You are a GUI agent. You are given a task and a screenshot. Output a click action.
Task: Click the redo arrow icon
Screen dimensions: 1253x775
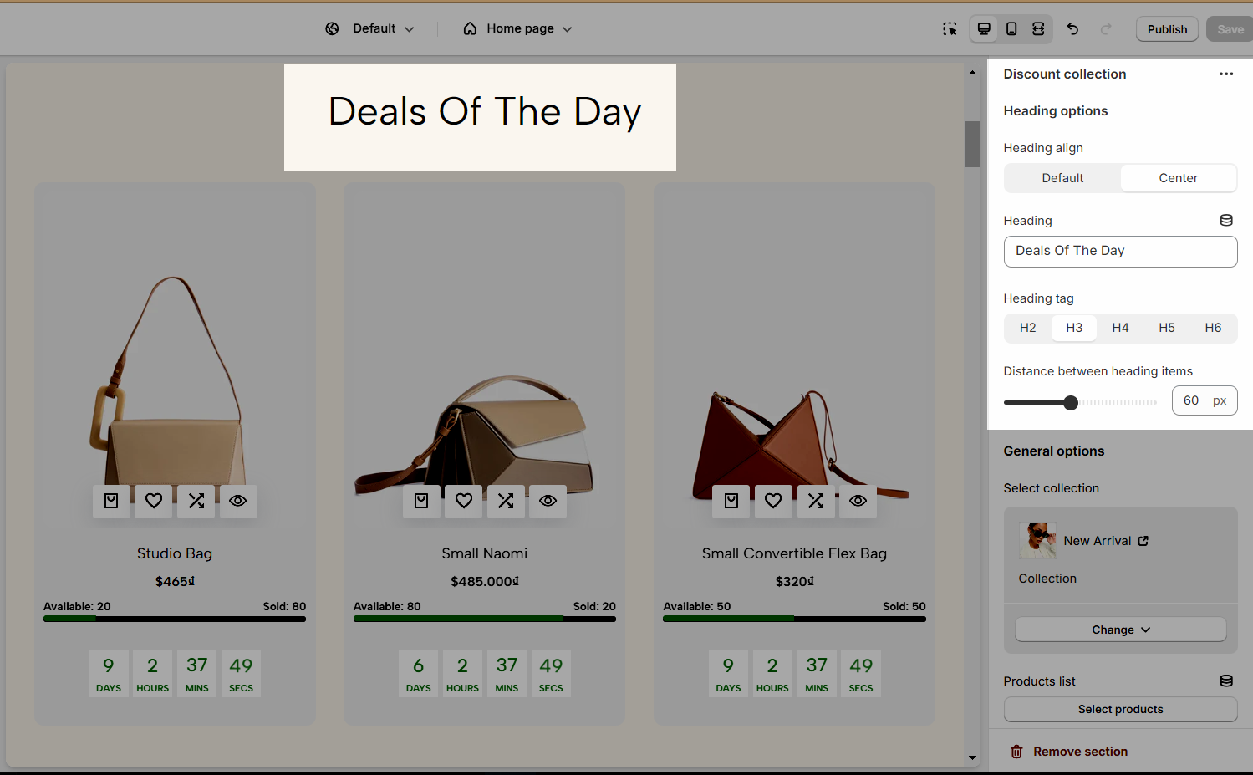(1106, 28)
